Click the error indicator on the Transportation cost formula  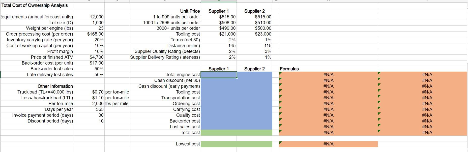[x=281, y=96]
